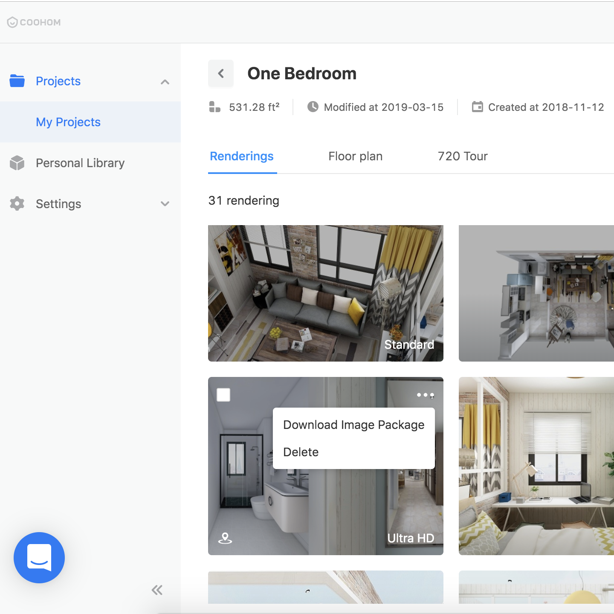This screenshot has width=614, height=614.
Task: Click the Projects folder icon
Action: [17, 81]
